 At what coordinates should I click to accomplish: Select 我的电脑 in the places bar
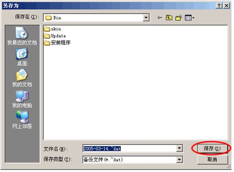pos(22,99)
